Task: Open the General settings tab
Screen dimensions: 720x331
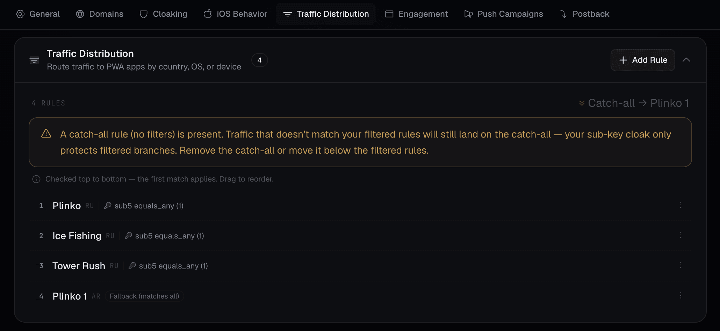Action: [x=38, y=14]
